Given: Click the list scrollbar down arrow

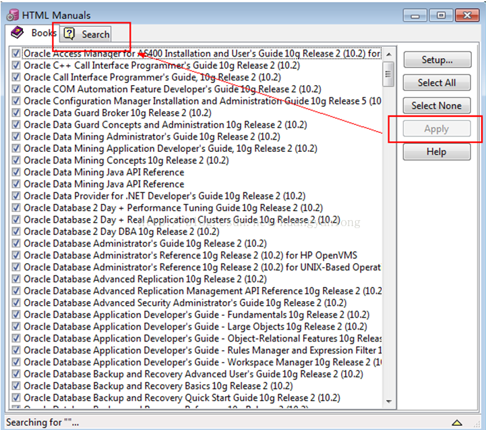Looking at the screenshot, I should [389, 402].
